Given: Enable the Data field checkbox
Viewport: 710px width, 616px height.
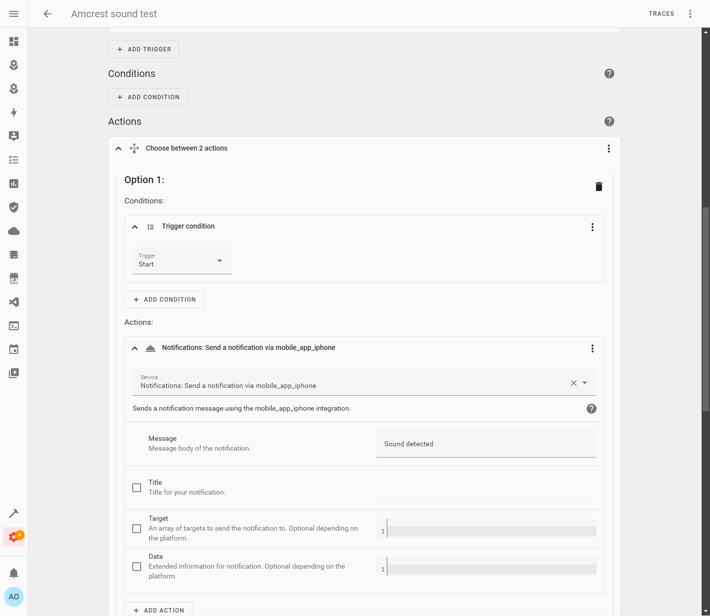Looking at the screenshot, I should tap(136, 566).
